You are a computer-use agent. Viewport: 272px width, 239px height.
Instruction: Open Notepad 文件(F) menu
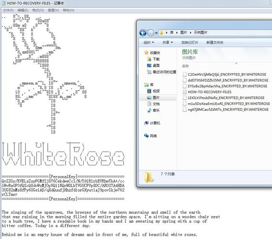(x=8, y=10)
